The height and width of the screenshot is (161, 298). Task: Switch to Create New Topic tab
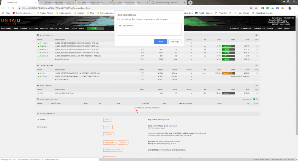(94, 3)
